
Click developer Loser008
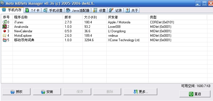pos(114,27)
